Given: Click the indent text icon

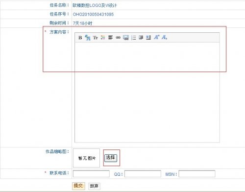Looking at the screenshot, I should (141, 38).
